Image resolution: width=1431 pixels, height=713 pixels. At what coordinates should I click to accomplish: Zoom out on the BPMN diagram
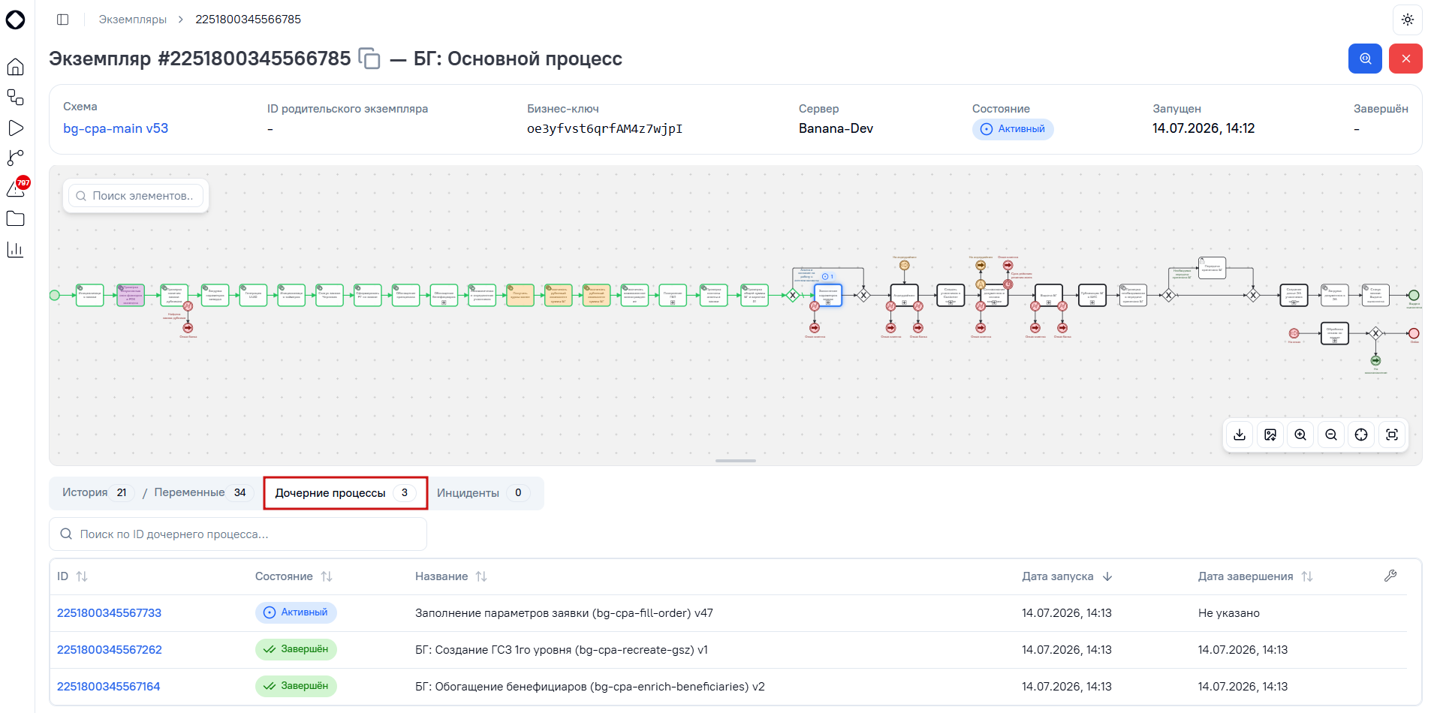(1331, 435)
